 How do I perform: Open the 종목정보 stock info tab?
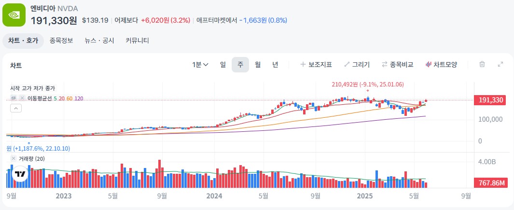(61, 41)
